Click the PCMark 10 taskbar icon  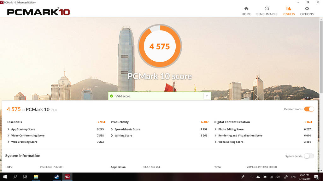[67, 177]
